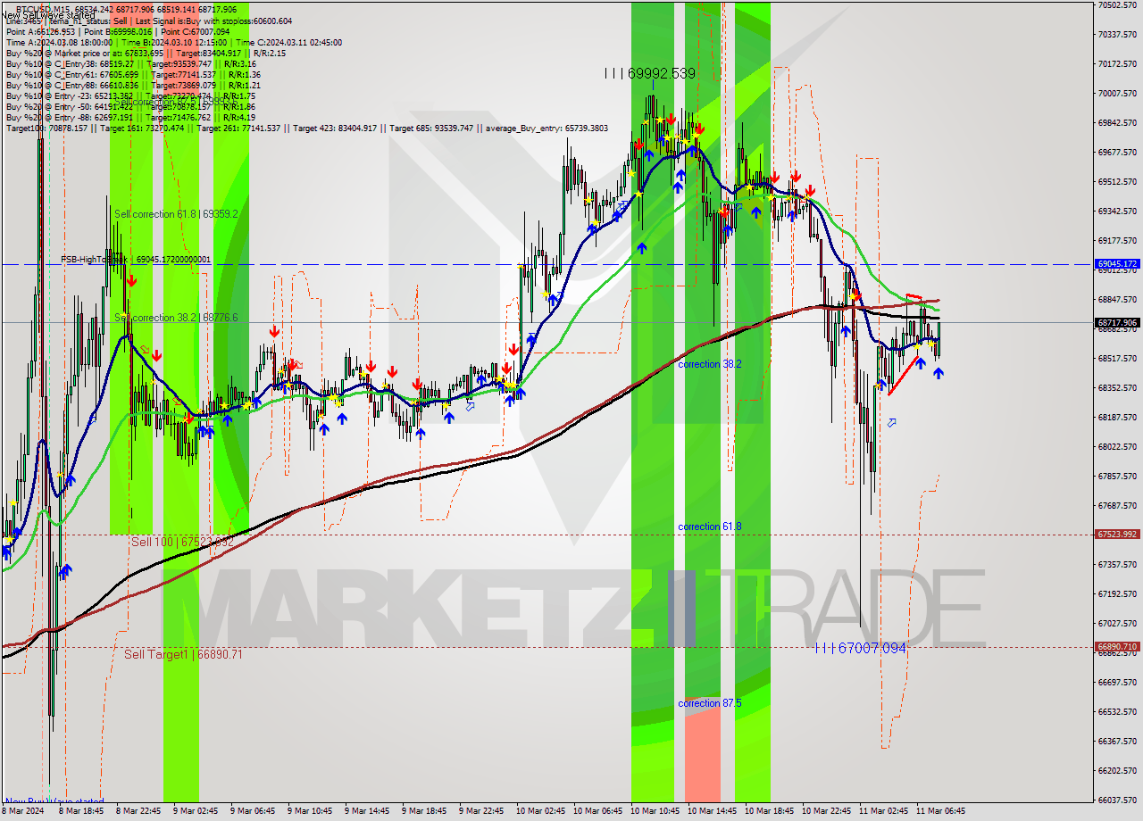Click the blue 69045.172 price tag on axis

(x=1117, y=264)
